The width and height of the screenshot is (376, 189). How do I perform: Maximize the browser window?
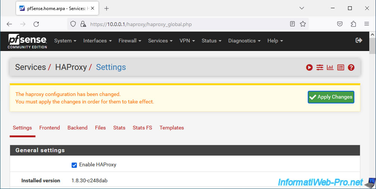pos(350,8)
